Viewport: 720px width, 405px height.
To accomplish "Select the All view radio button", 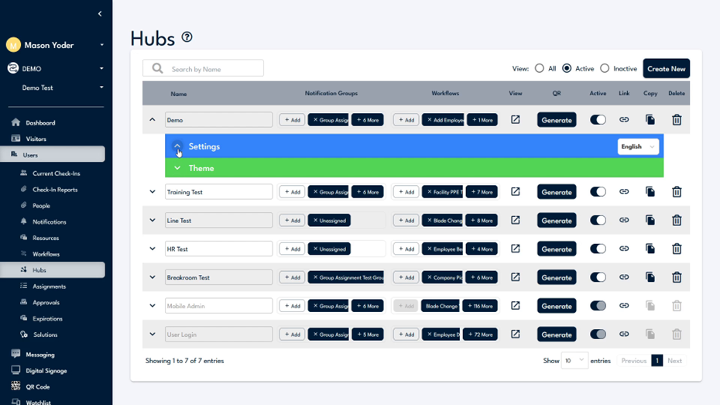I will 540,69.
